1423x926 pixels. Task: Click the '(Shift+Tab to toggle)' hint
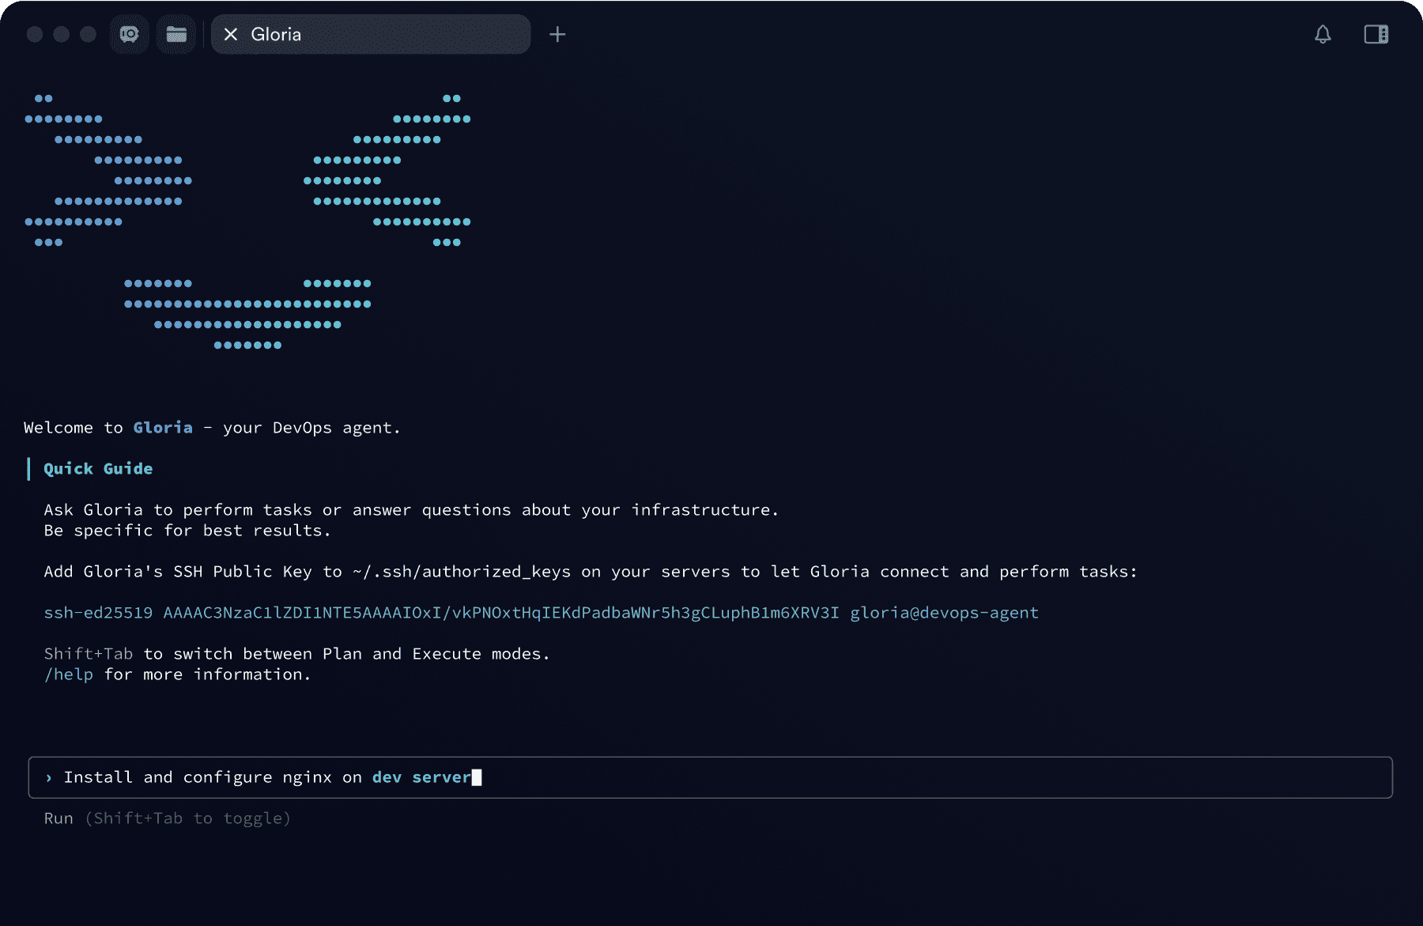click(187, 818)
